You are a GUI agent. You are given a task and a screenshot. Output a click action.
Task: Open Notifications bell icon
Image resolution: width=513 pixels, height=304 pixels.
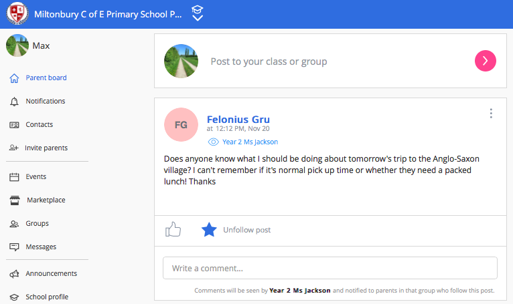pos(14,102)
